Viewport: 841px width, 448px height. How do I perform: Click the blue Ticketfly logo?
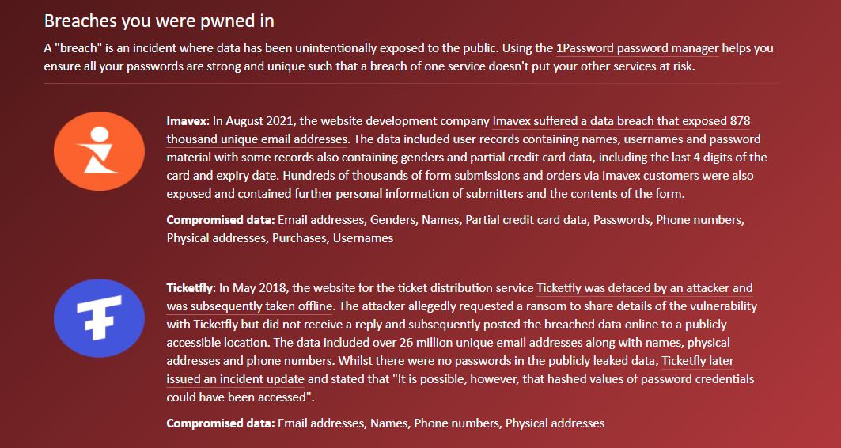(99, 318)
